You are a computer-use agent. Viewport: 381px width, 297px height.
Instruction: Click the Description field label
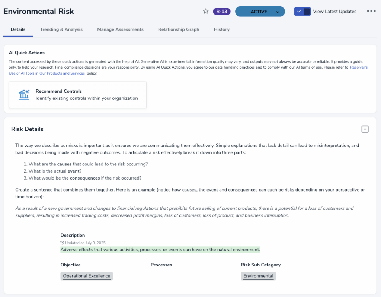click(73, 235)
